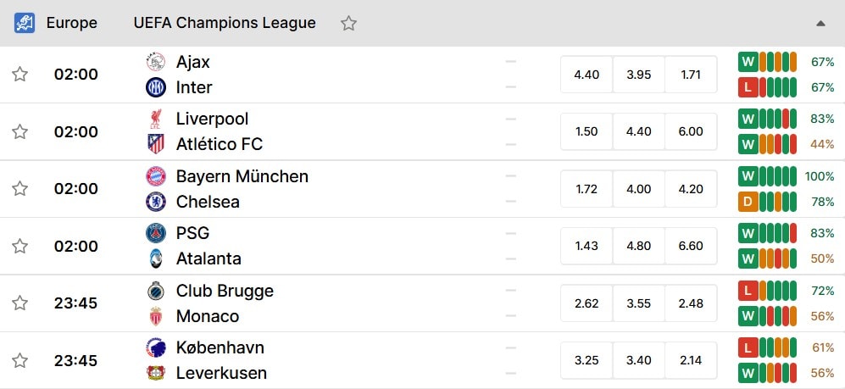
Task: Open the Europe region link
Action: pos(72,23)
